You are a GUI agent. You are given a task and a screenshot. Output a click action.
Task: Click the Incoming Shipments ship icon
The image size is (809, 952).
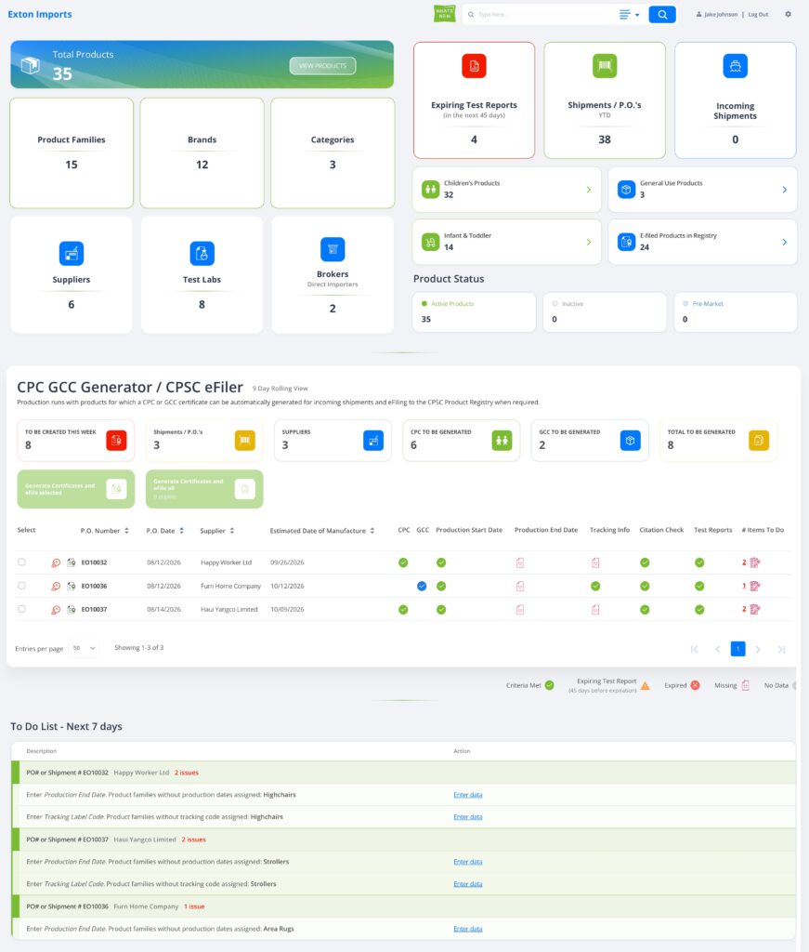[735, 66]
